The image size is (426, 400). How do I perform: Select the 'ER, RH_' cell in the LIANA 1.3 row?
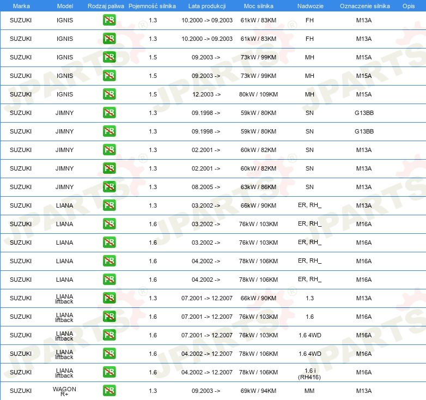tap(309, 205)
